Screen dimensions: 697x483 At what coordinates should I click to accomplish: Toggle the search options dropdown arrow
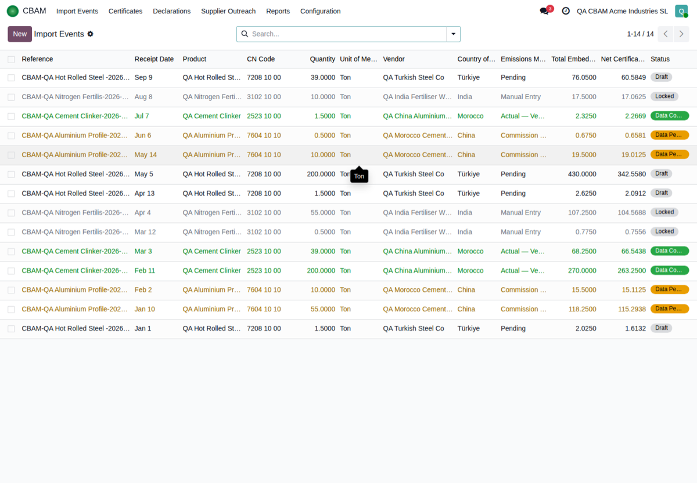click(x=454, y=34)
